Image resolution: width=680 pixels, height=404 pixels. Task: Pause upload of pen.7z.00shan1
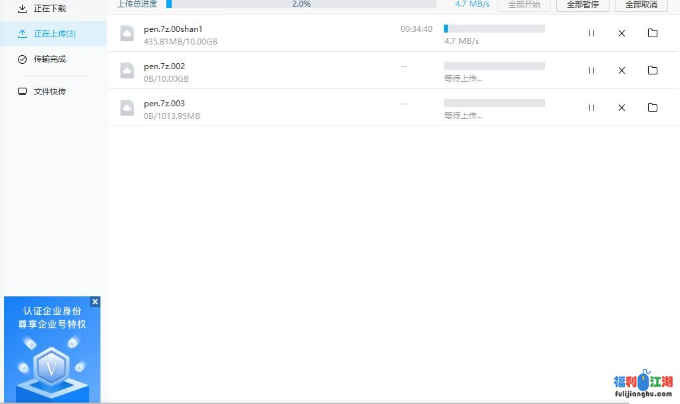591,33
